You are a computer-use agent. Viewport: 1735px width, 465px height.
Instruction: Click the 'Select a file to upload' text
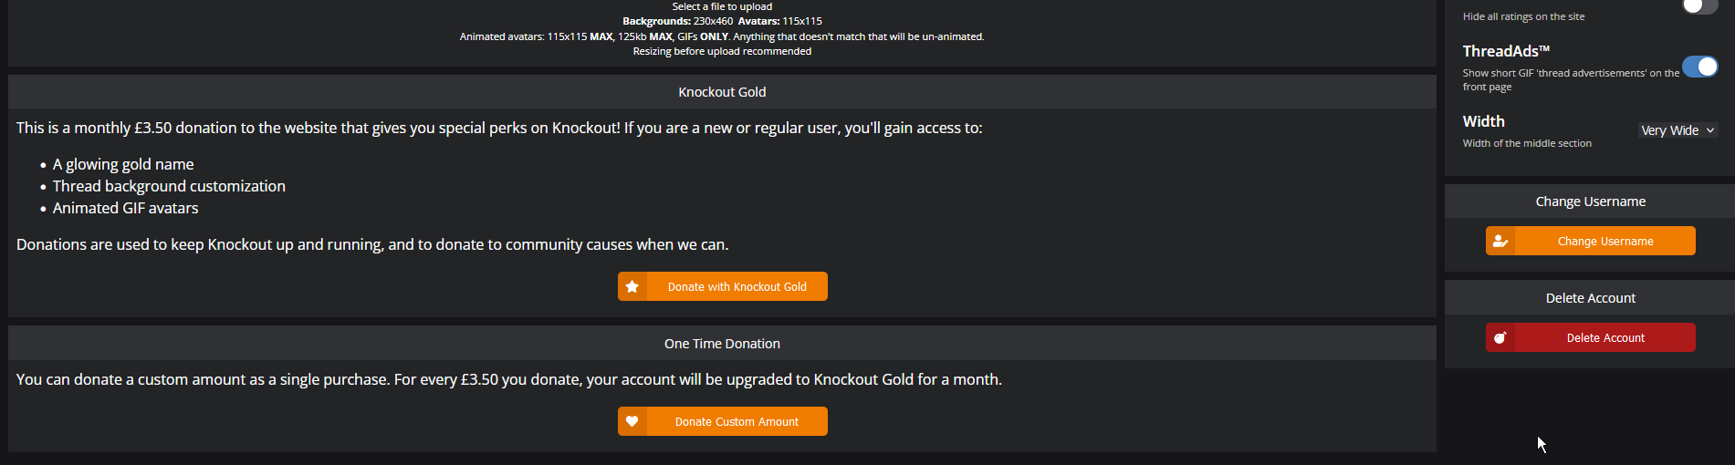click(722, 6)
